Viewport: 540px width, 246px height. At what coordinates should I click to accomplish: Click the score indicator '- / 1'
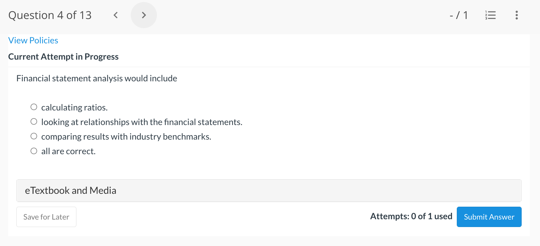point(459,15)
